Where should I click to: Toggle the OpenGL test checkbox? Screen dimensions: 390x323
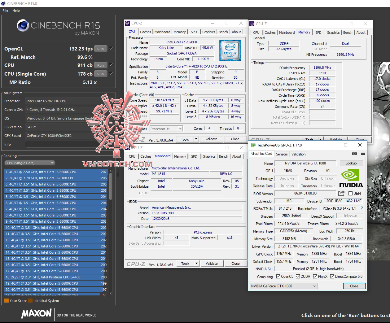click(x=111, y=49)
